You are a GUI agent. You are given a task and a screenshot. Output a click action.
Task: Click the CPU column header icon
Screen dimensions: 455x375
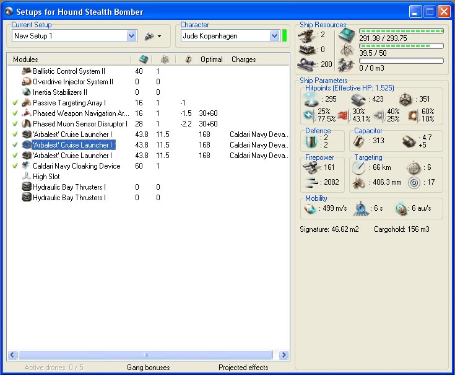[144, 60]
